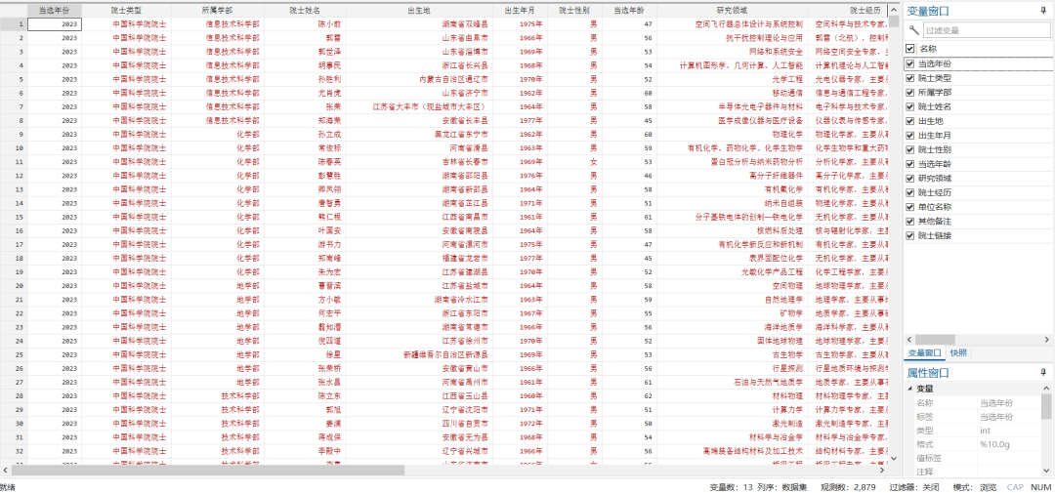
Task: Click the wrench icon beside the variable filter
Action: [x=913, y=29]
